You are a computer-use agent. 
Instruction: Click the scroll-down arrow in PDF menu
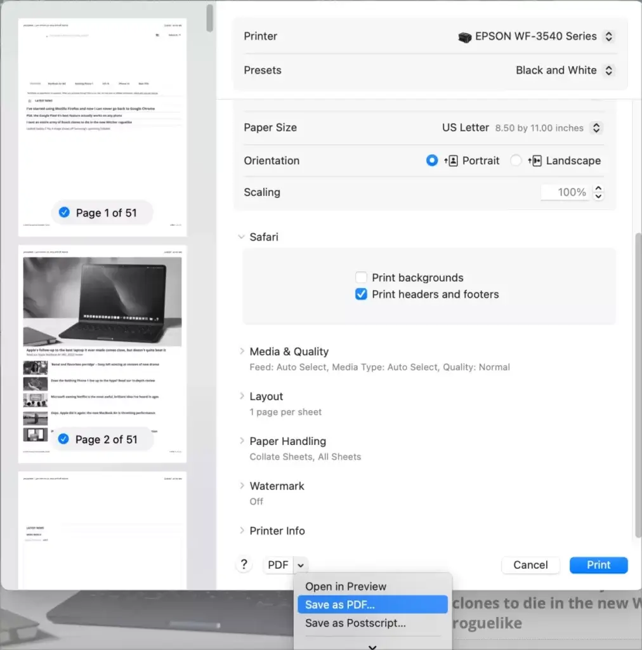click(x=372, y=646)
